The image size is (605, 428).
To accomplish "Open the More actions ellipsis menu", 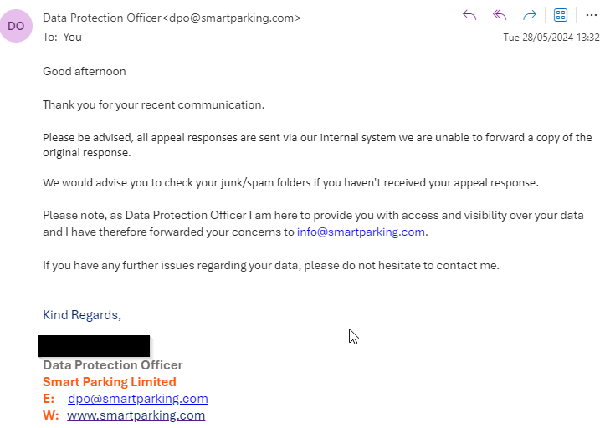I will tap(591, 15).
